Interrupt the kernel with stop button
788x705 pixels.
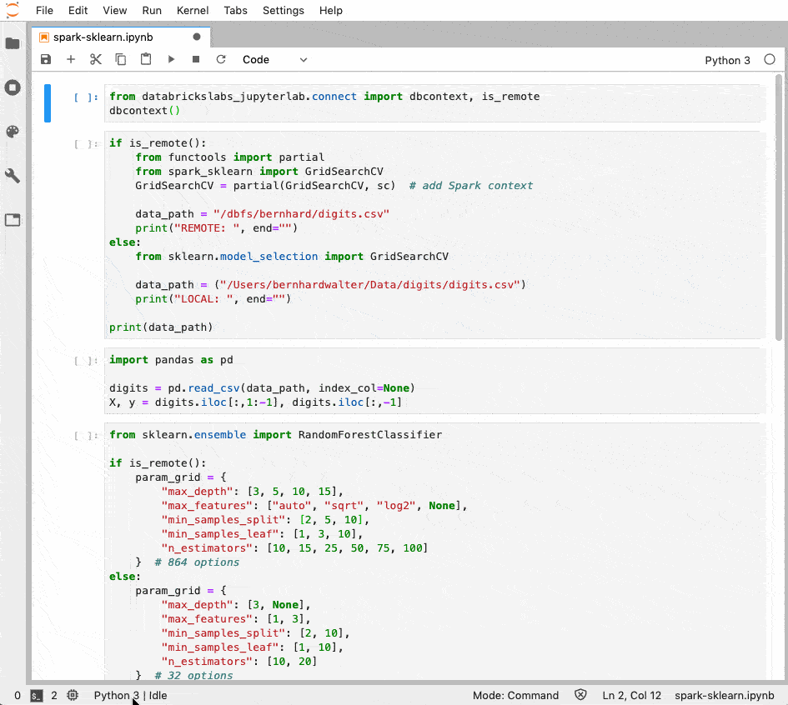196,60
